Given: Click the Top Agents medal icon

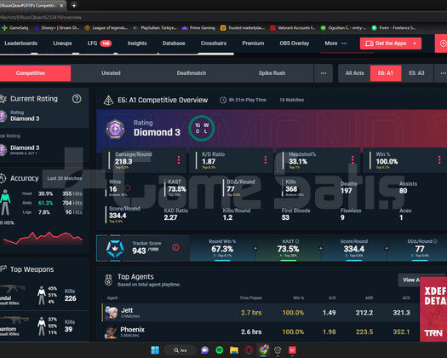Looking at the screenshot, I should coord(108,280).
